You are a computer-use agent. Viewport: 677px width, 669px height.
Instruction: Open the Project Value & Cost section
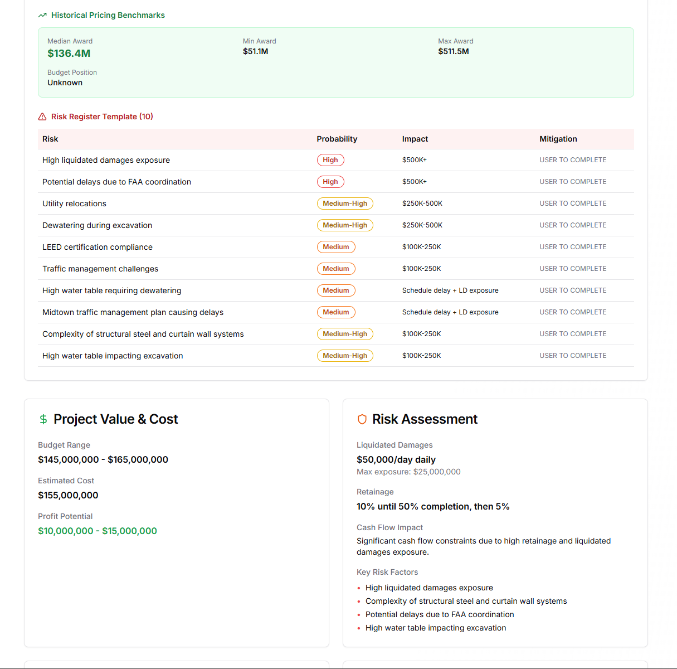116,419
